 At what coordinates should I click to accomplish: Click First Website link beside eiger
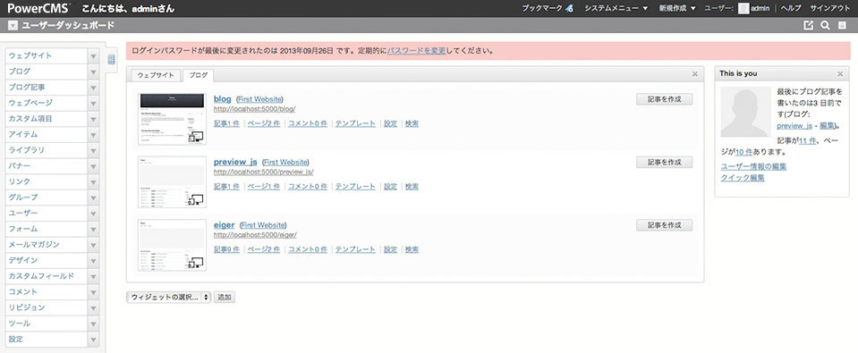pyautogui.click(x=263, y=224)
